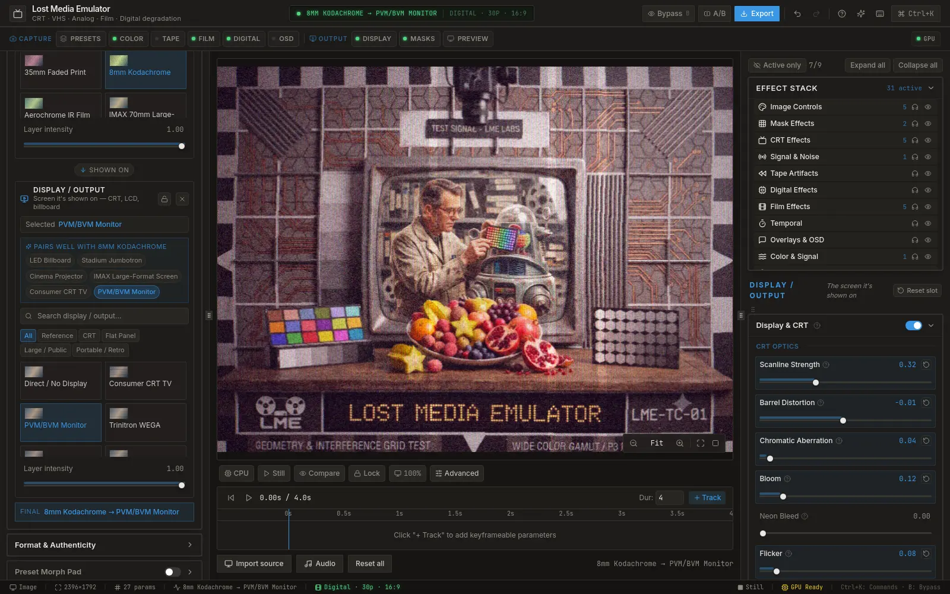This screenshot has width=950, height=594.
Task: Skip to timeline start
Action: (x=231, y=498)
